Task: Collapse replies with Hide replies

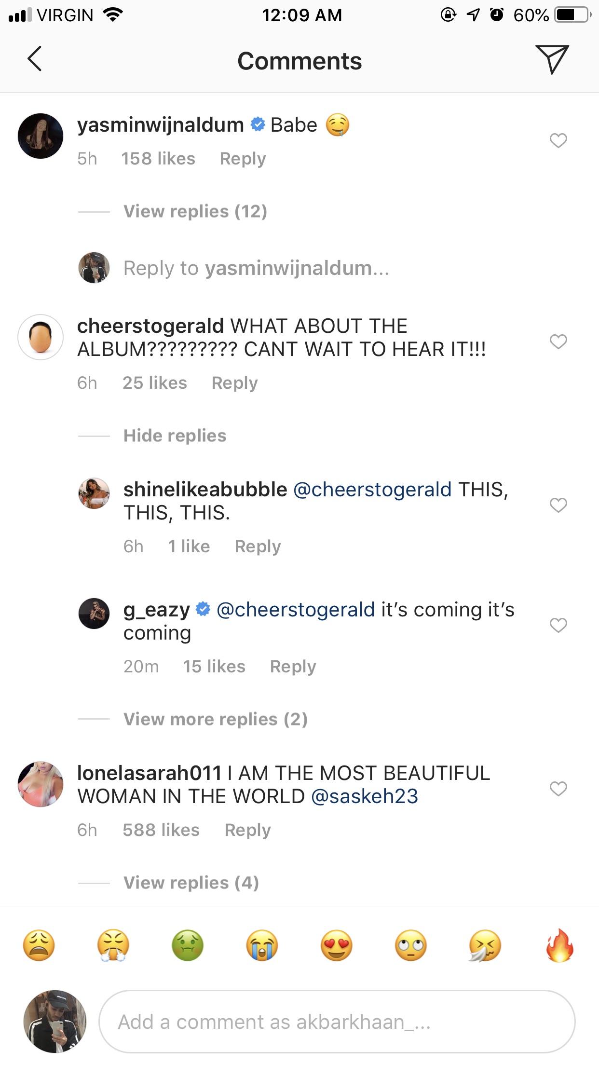Action: (x=175, y=436)
